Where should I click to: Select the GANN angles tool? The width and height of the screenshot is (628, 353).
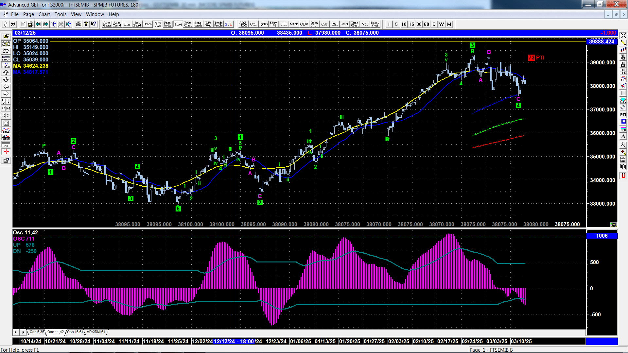[x=6, y=138]
